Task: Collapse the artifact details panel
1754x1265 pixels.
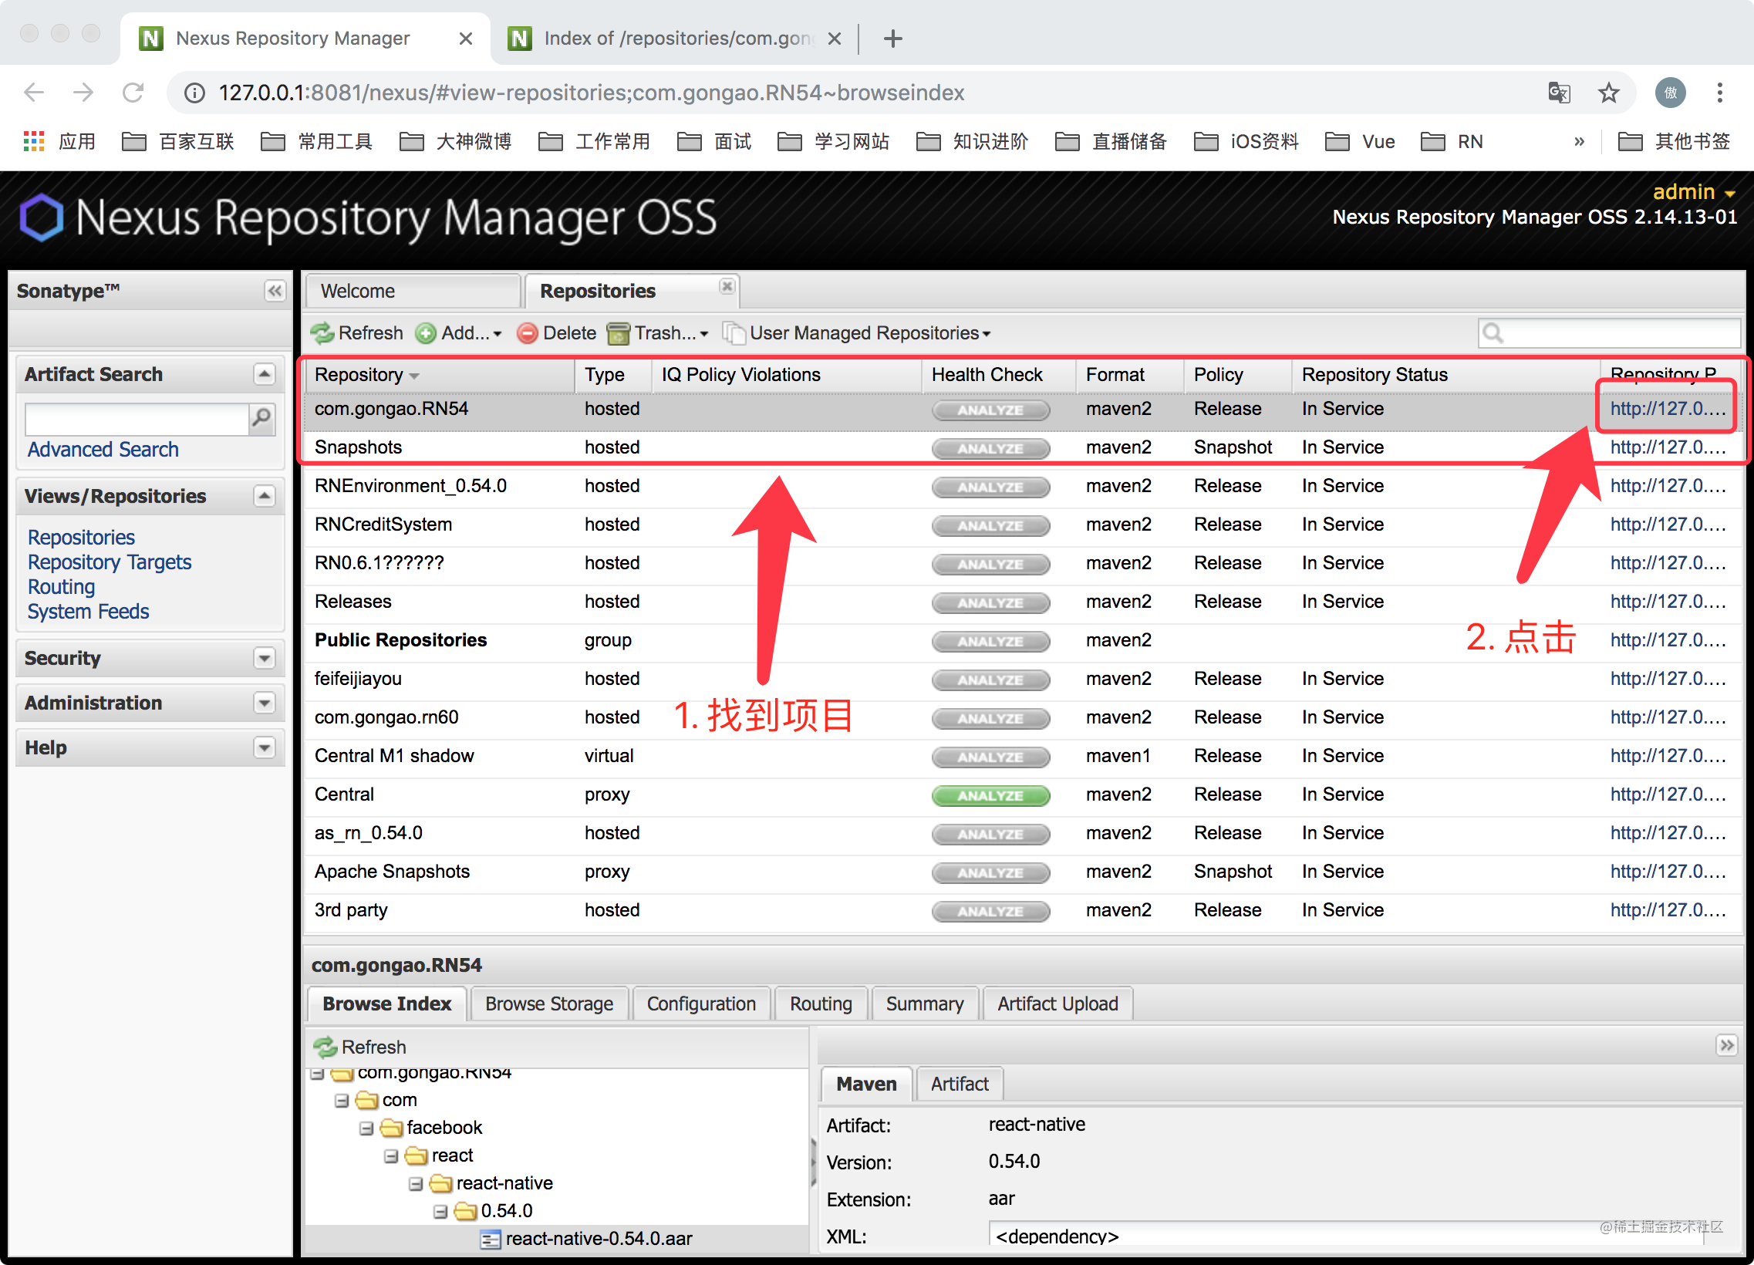Action: point(1726,1045)
